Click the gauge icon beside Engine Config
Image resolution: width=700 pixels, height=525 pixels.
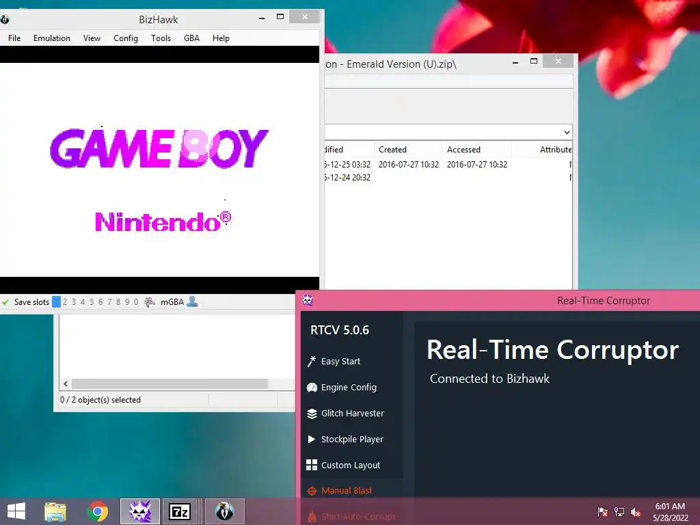pos(312,387)
